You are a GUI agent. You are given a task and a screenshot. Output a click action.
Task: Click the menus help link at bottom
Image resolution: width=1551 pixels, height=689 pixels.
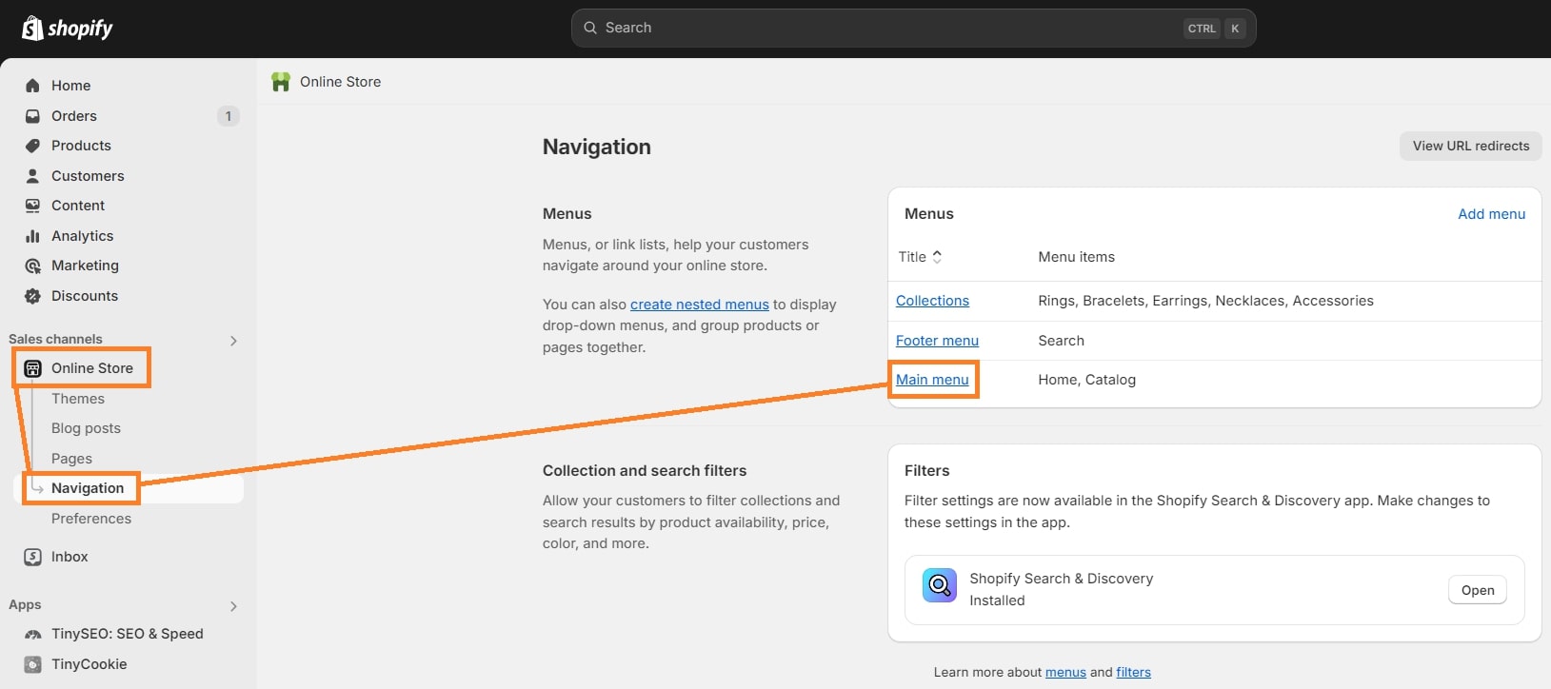tap(1065, 672)
